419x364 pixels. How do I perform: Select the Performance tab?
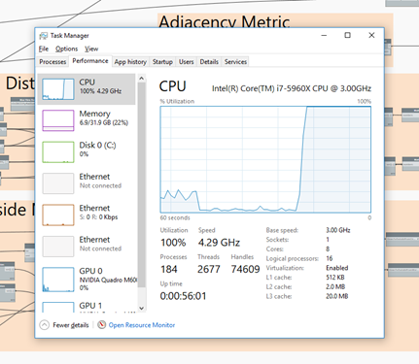tap(90, 61)
